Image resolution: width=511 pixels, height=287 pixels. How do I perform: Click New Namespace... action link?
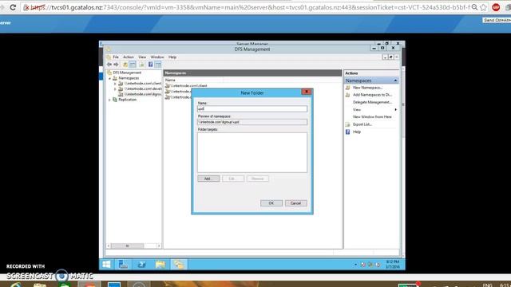(367, 88)
